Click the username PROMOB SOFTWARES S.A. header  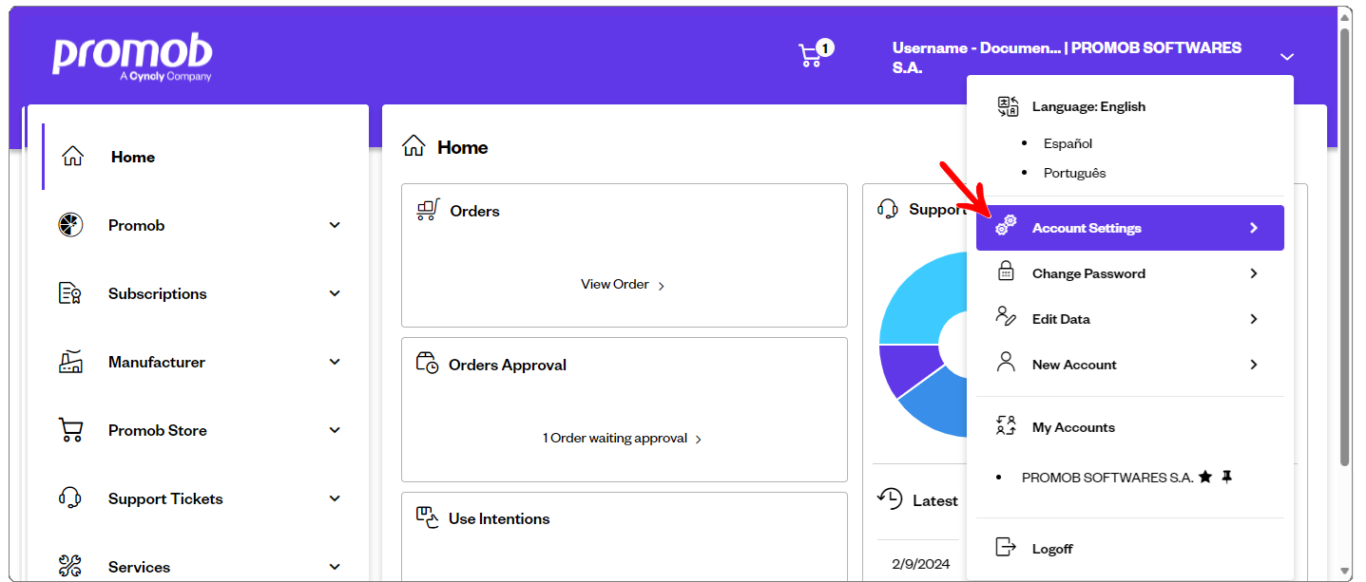(1067, 57)
